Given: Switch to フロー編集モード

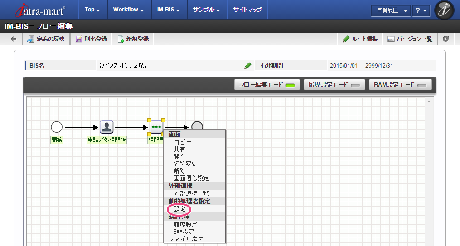Looking at the screenshot, I should [x=267, y=85].
